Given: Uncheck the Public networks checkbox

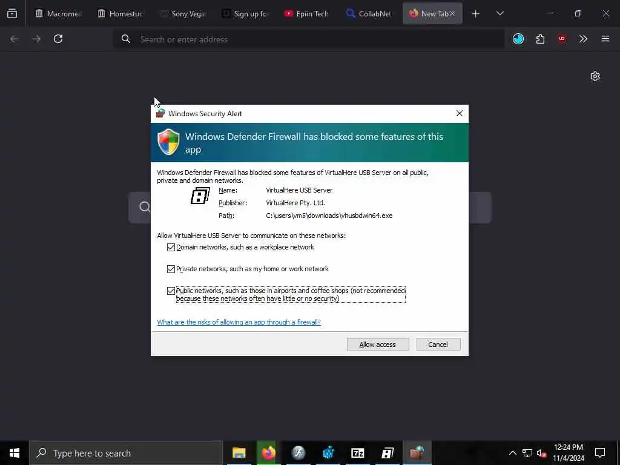Looking at the screenshot, I should tap(171, 291).
